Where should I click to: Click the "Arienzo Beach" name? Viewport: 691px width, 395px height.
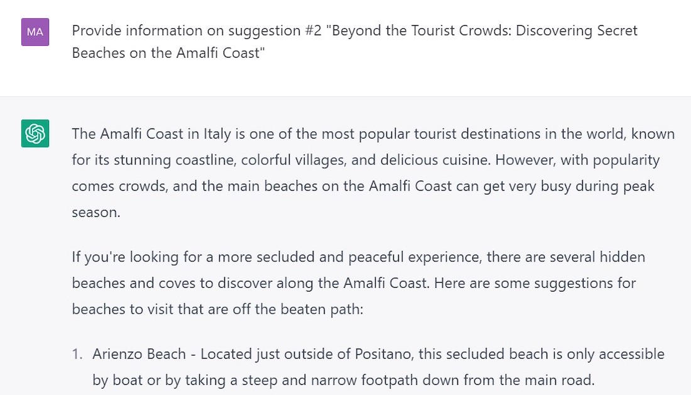coord(139,354)
